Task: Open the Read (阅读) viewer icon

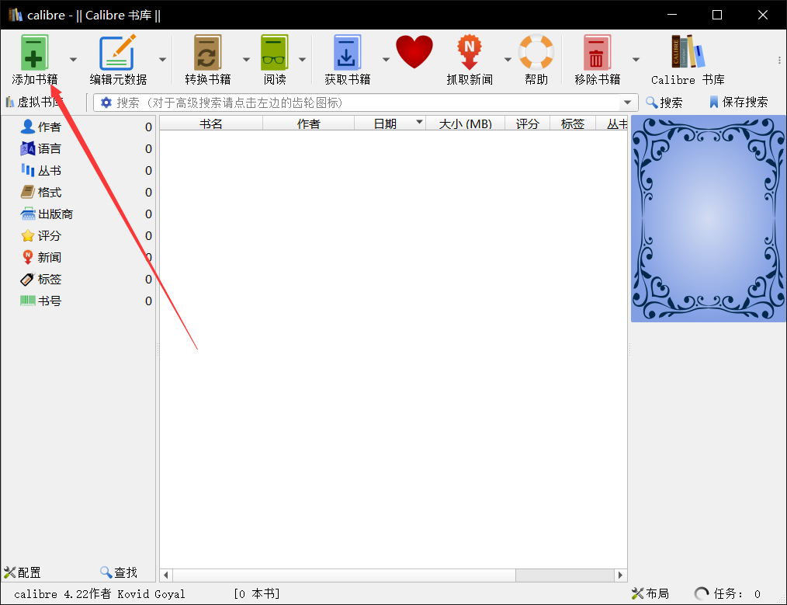Action: pyautogui.click(x=274, y=52)
